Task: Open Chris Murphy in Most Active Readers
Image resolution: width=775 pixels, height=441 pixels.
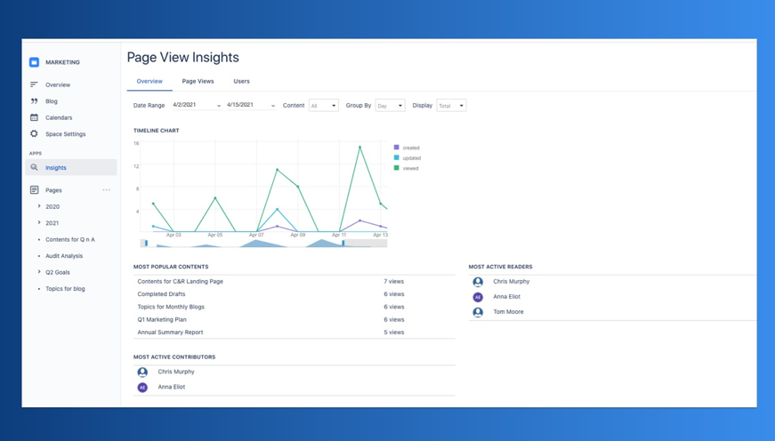Action: (511, 281)
